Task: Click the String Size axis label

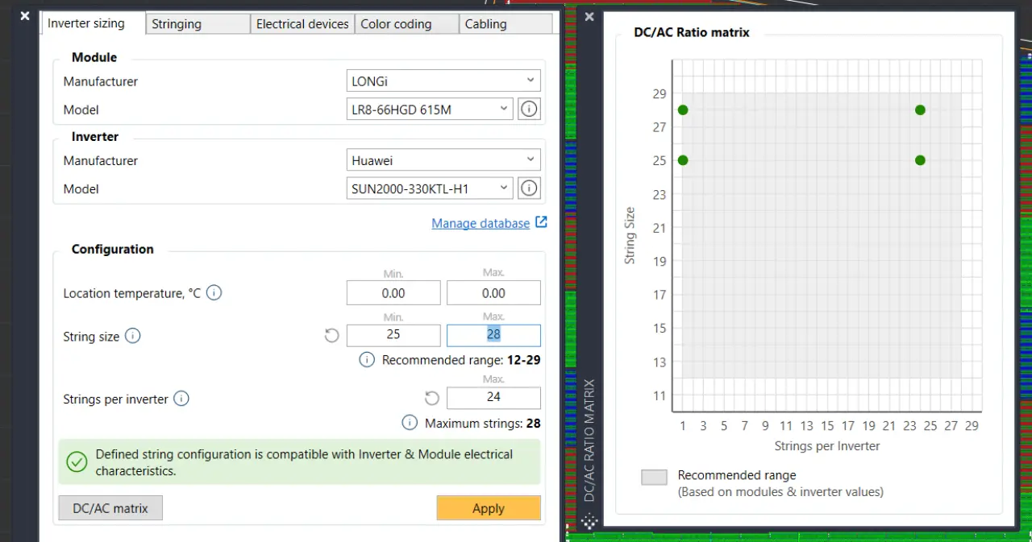Action: click(x=630, y=235)
